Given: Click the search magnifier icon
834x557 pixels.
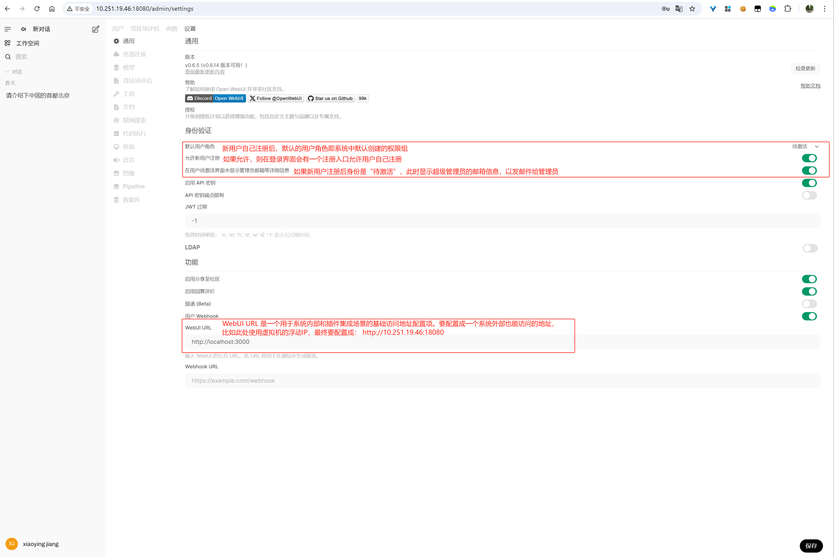Looking at the screenshot, I should click(8, 57).
